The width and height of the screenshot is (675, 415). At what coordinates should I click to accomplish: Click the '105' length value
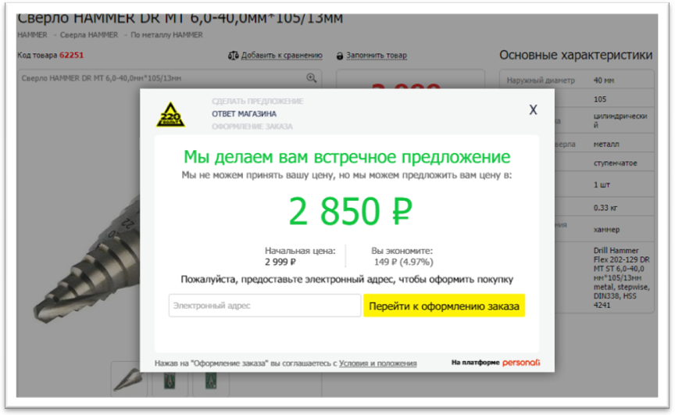600,99
